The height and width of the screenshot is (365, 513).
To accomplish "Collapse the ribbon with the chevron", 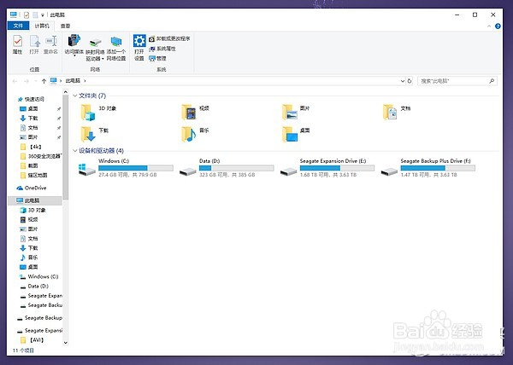I will [x=489, y=26].
